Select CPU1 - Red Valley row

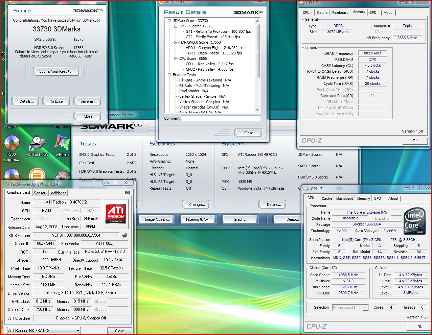209,64
